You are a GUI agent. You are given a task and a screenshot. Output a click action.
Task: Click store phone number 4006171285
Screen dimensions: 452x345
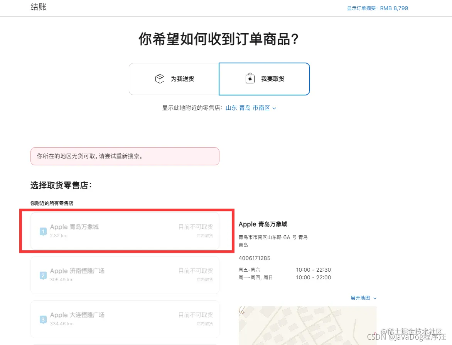coord(254,258)
